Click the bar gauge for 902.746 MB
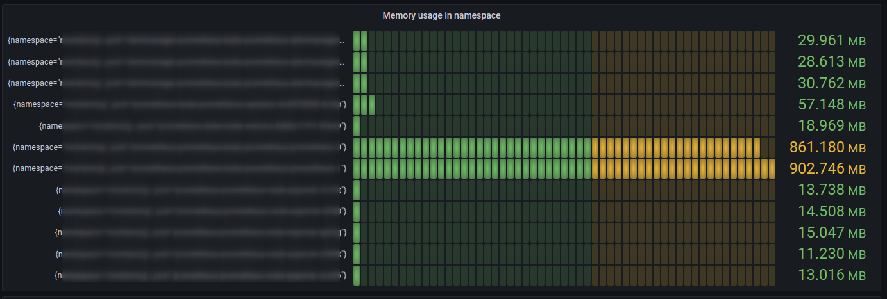The image size is (887, 299). [x=564, y=169]
